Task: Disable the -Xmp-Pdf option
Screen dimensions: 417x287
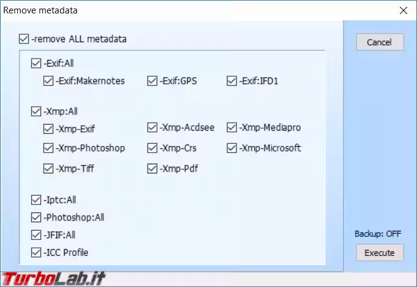Action: (152, 169)
